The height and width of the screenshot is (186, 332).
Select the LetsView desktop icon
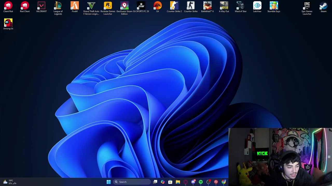click(x=257, y=7)
